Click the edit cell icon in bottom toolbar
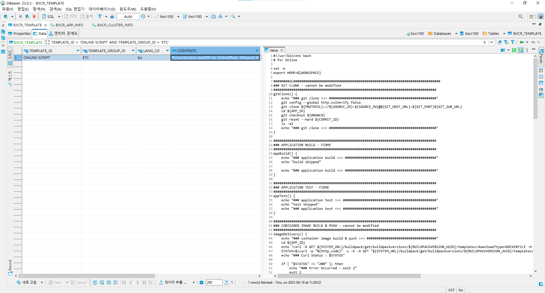 95,283
